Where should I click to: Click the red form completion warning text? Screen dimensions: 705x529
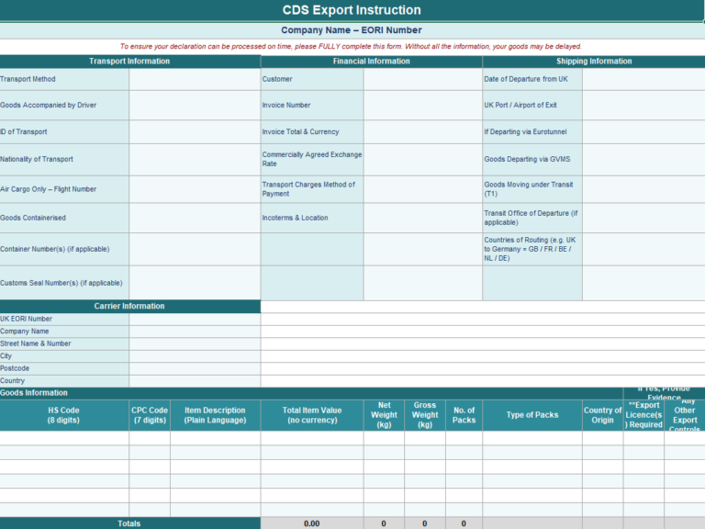pyautogui.click(x=351, y=46)
